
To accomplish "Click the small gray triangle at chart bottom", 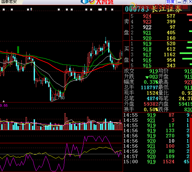I will coord(4,101).
